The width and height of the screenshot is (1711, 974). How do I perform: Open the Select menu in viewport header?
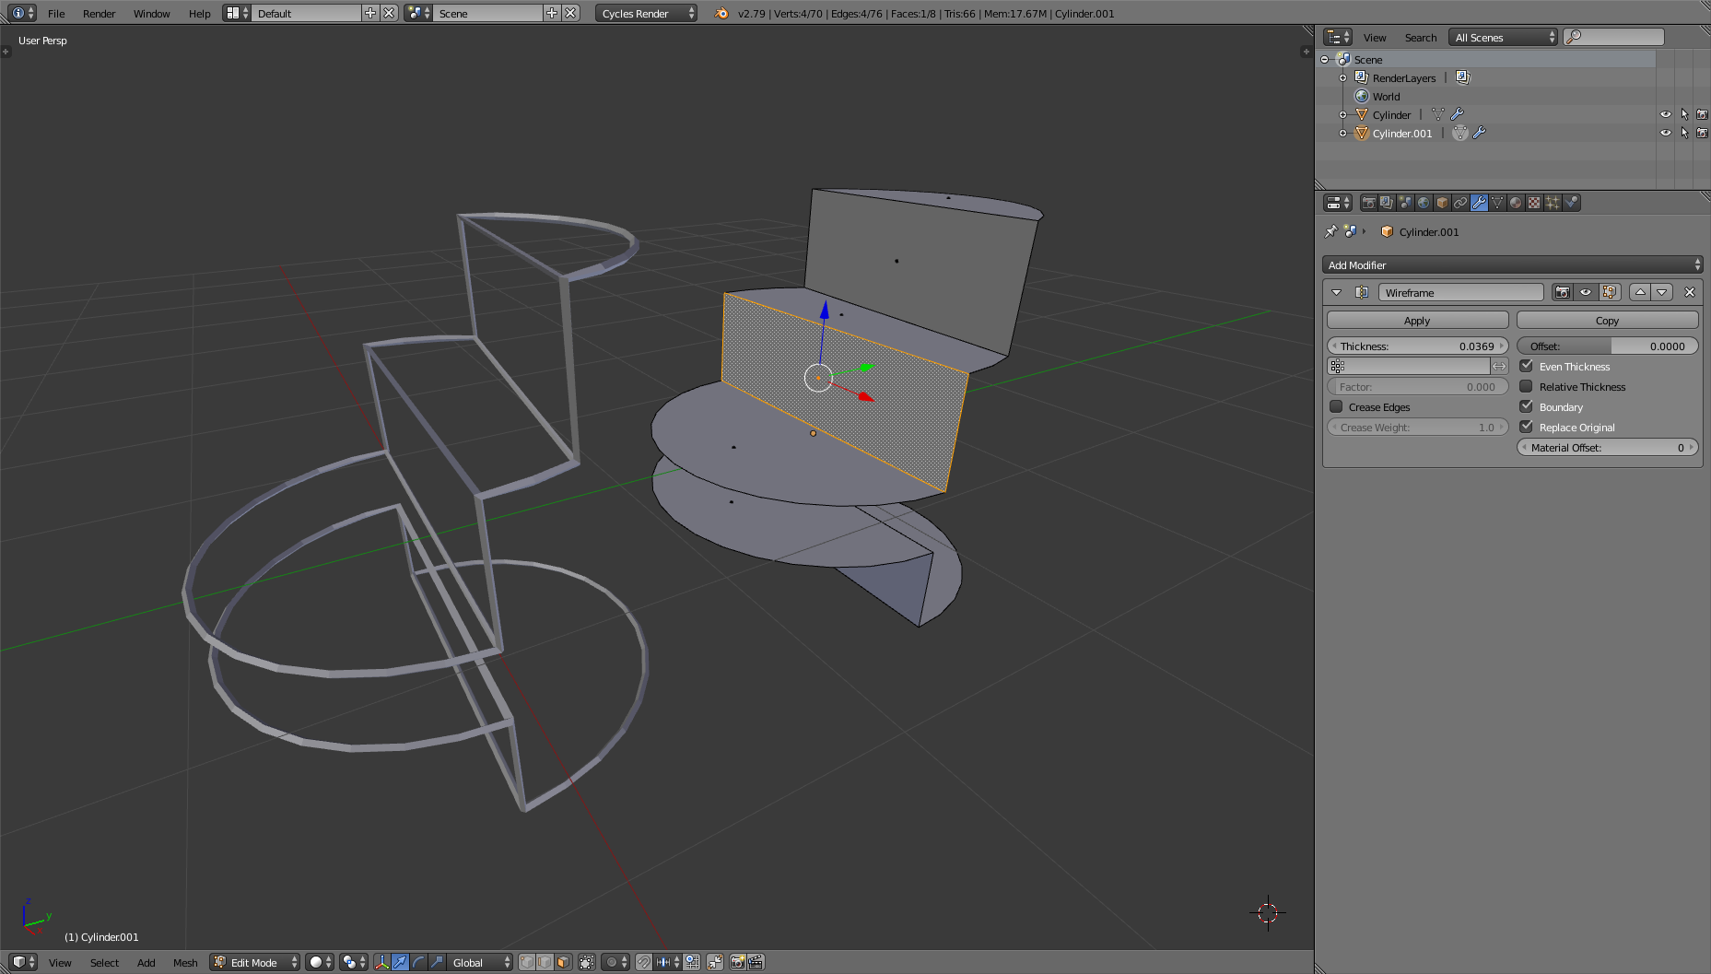[104, 962]
